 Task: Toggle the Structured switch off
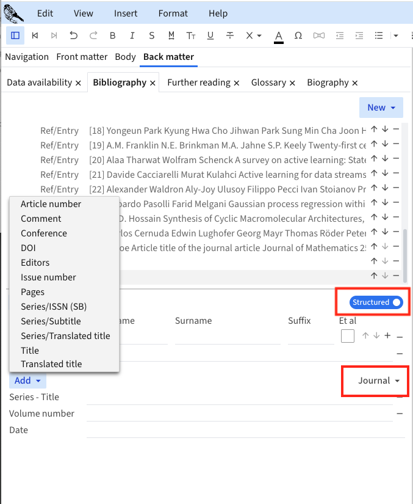pyautogui.click(x=377, y=302)
